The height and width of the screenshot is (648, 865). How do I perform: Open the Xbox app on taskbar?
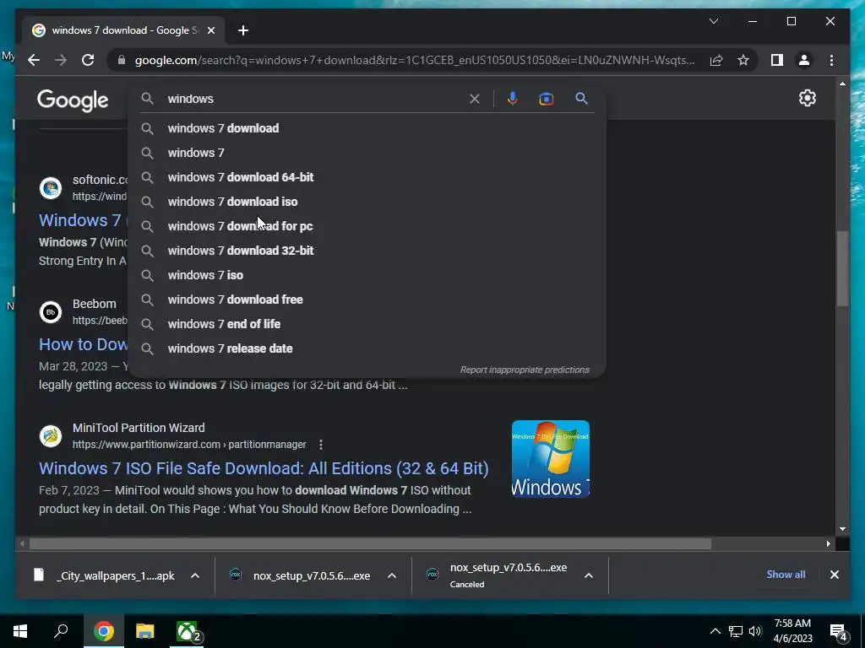coord(188,631)
